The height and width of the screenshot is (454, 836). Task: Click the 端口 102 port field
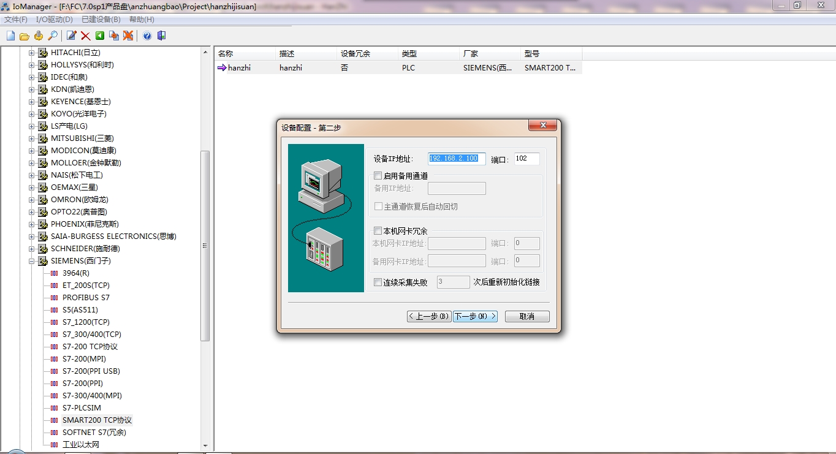[x=527, y=159]
